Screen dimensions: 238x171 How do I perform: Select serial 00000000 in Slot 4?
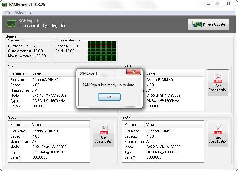(x=154, y=157)
